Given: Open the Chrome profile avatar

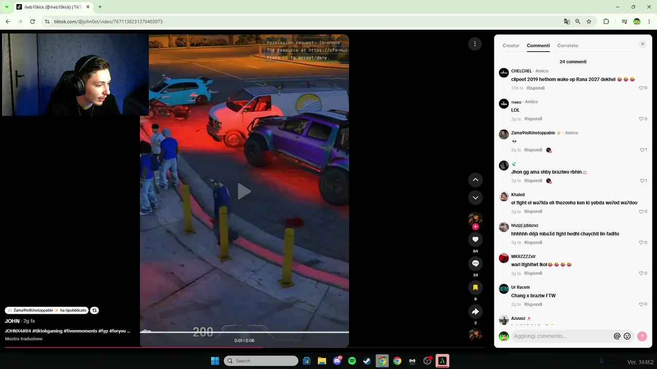Looking at the screenshot, I should [x=636, y=22].
